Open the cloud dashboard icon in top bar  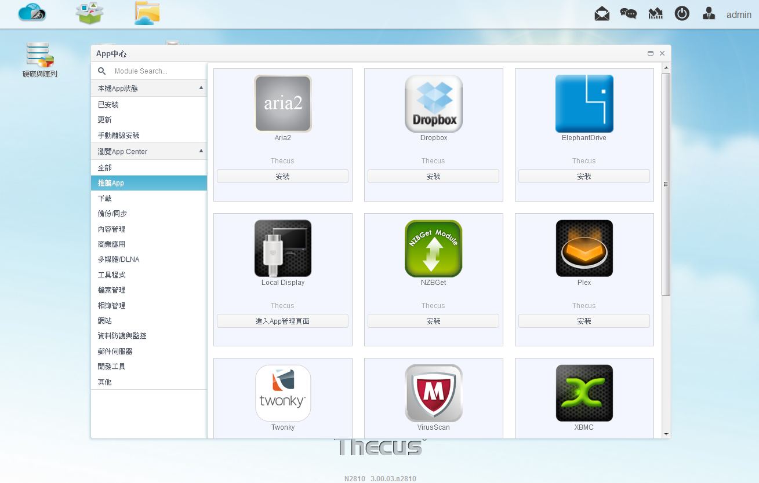pyautogui.click(x=32, y=12)
